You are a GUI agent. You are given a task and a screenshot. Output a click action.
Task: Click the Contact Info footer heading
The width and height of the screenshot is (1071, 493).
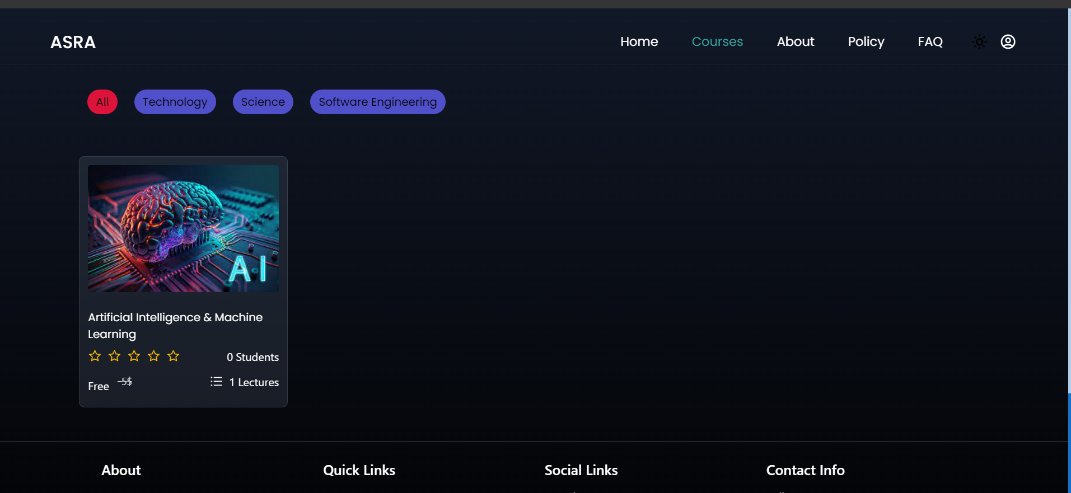[805, 470]
